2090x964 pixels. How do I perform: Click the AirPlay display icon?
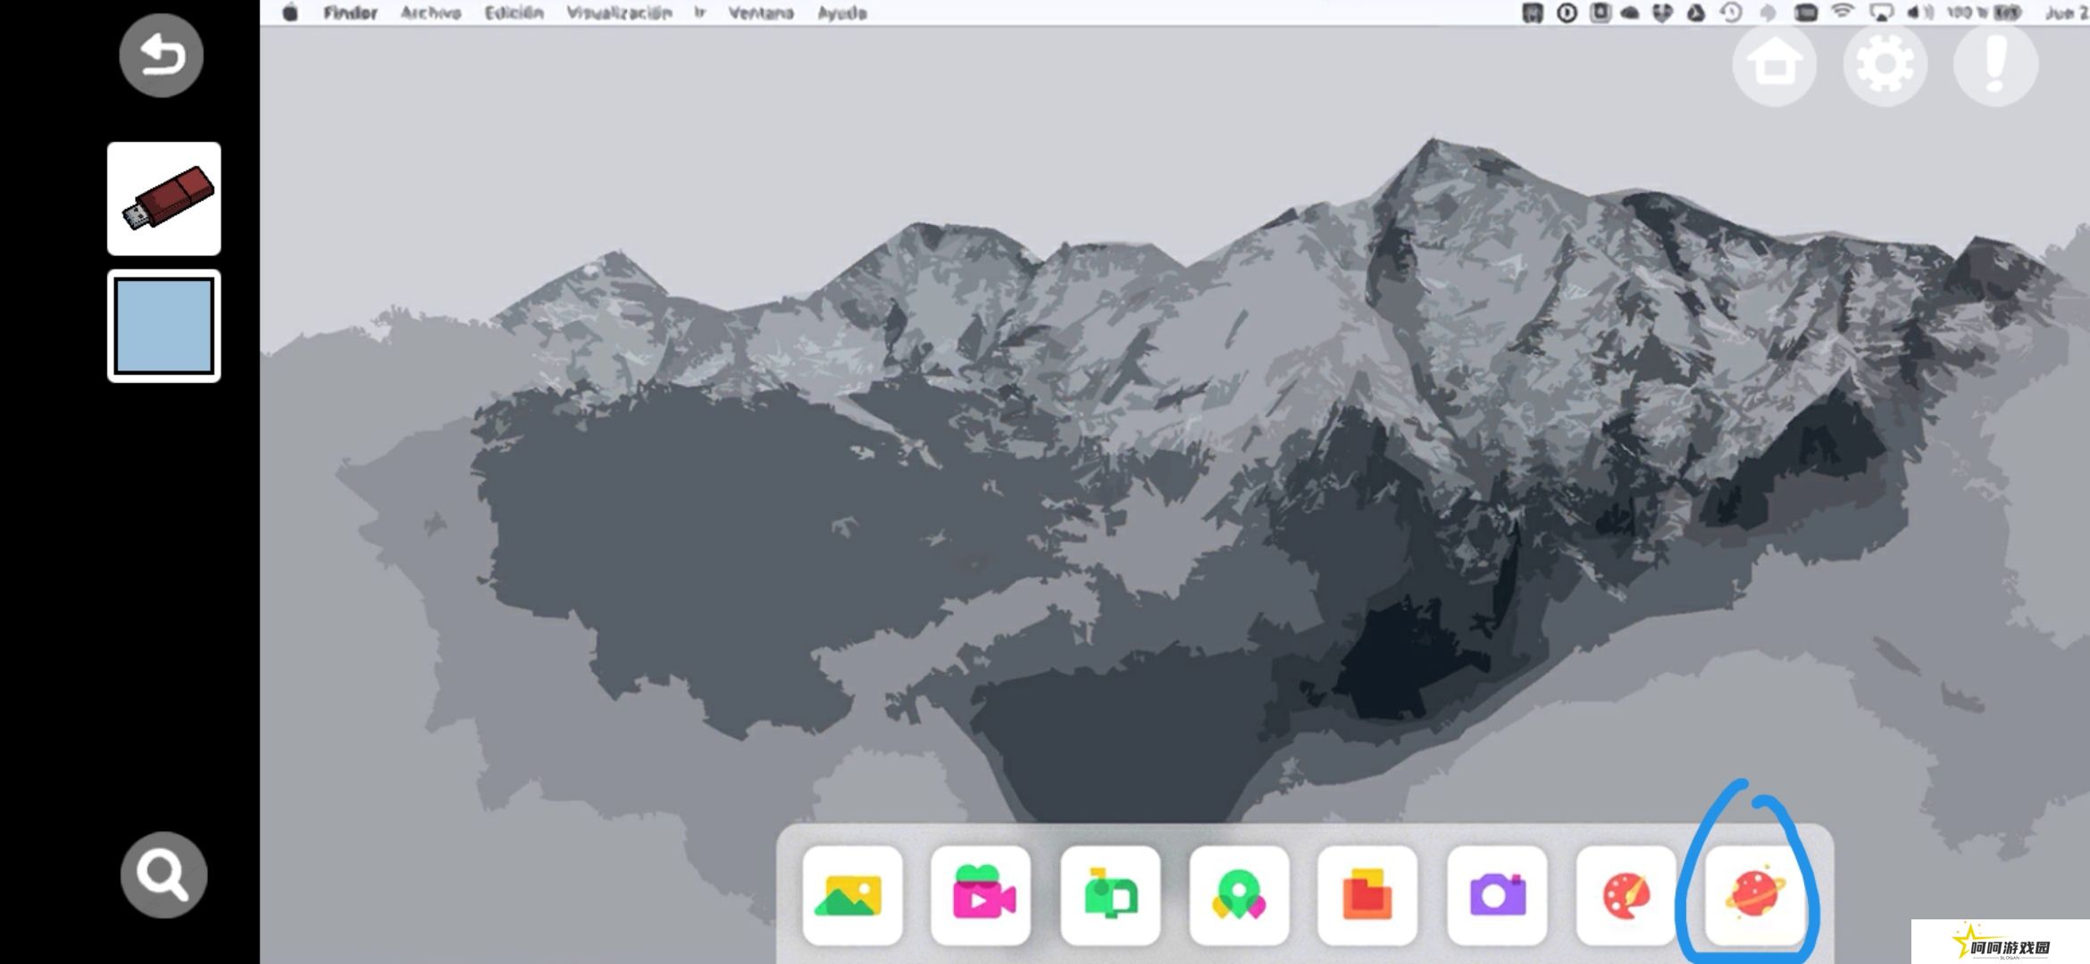pos(1881,12)
